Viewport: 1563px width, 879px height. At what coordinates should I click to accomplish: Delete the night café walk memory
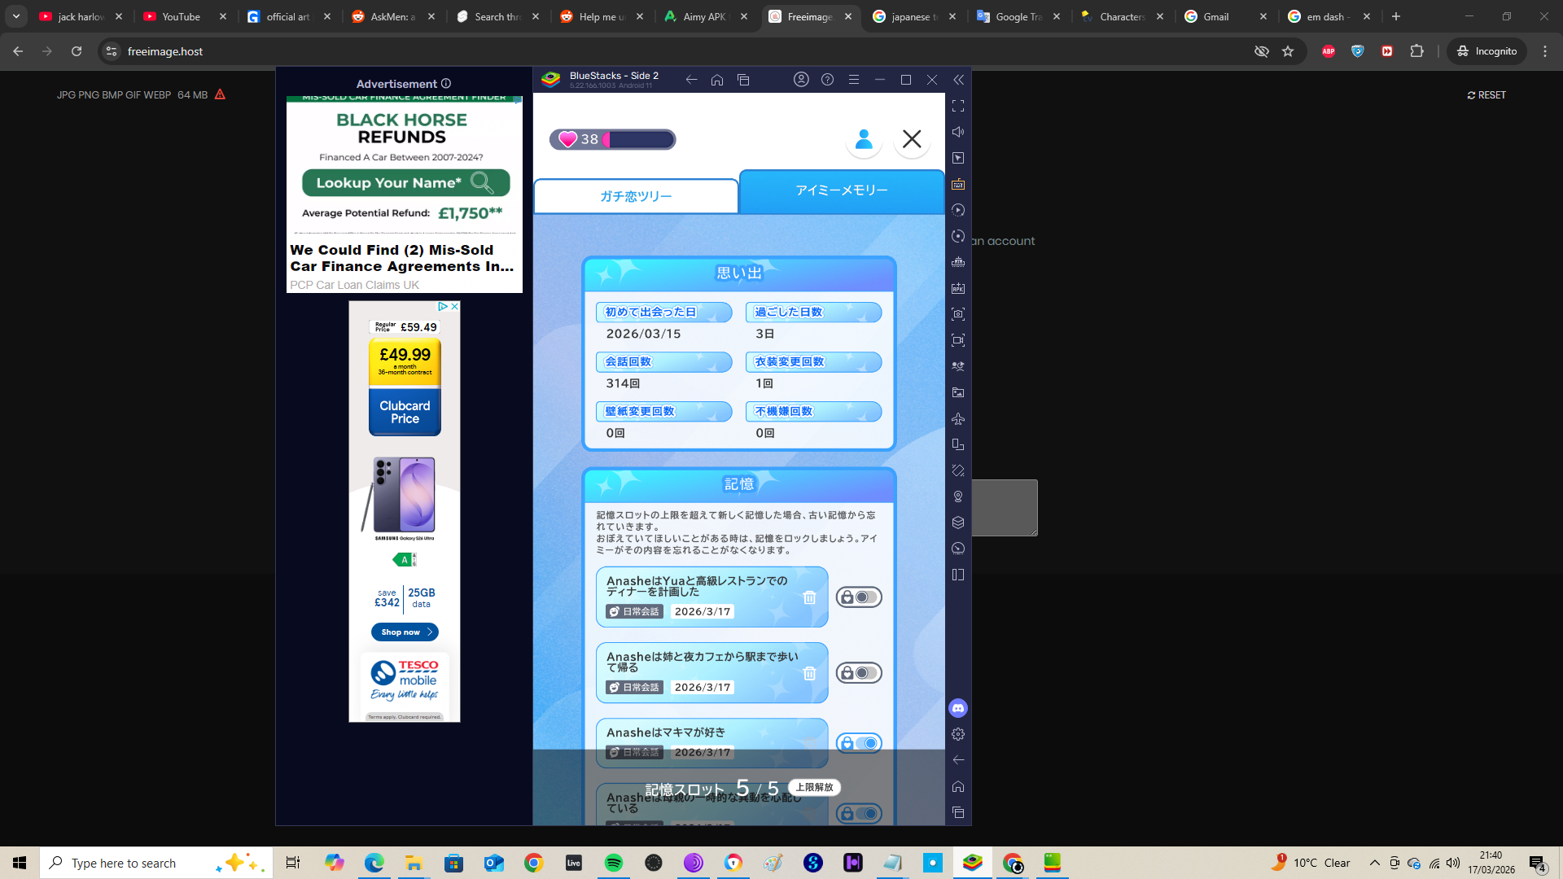point(809,673)
